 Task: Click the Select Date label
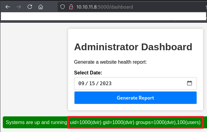pos(88,73)
